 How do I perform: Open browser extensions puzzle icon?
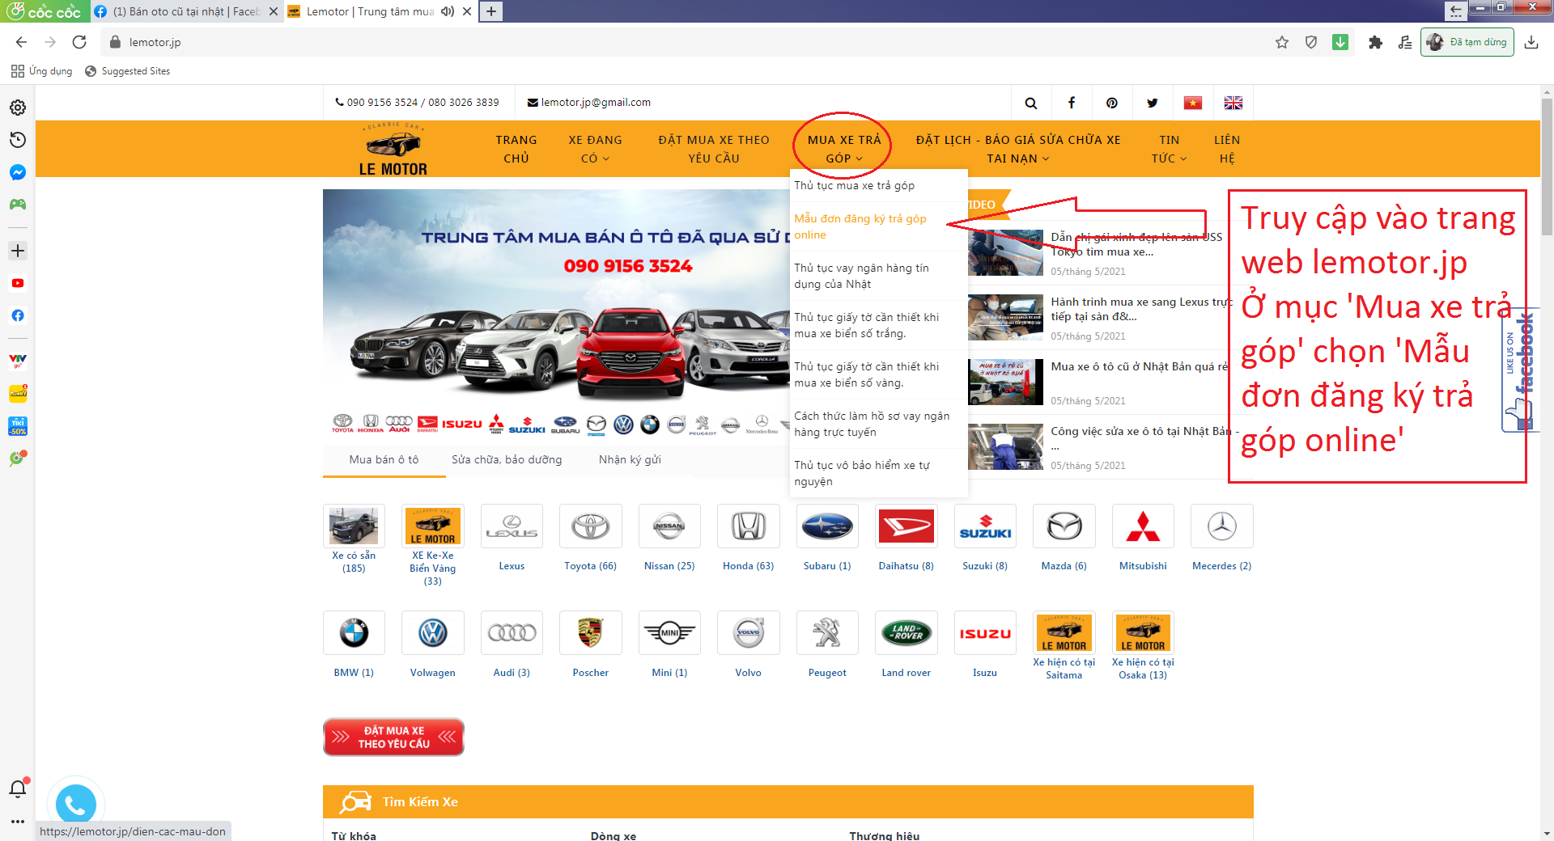pos(1375,42)
